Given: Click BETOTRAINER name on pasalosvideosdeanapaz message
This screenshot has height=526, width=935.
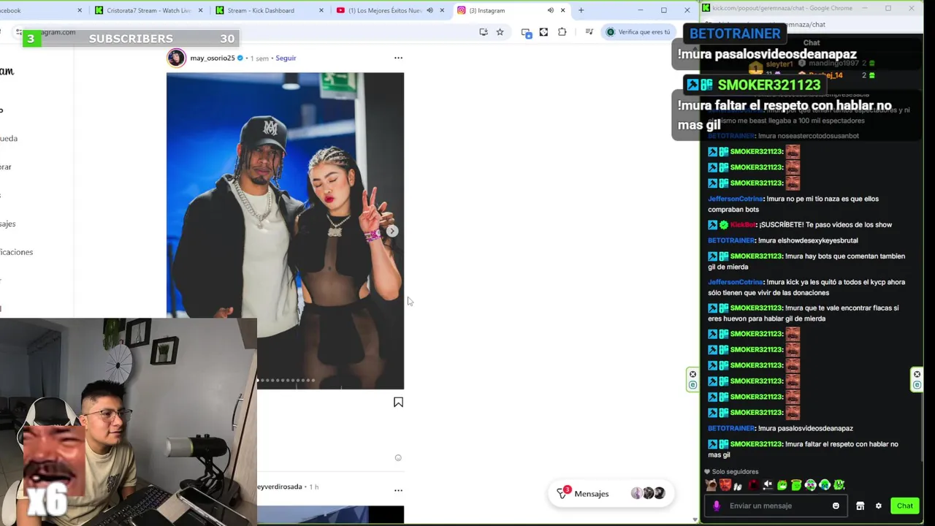Looking at the screenshot, I should coord(731,428).
